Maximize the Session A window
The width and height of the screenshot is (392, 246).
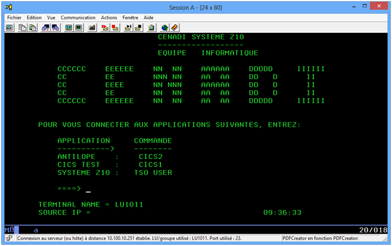[x=365, y=6]
